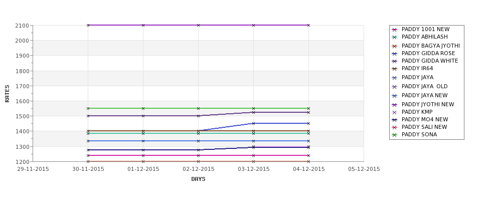Viewport: 489px width, 215px height.
Task: Click the 2100 data point on 04-12-2015
Action: pos(308,25)
